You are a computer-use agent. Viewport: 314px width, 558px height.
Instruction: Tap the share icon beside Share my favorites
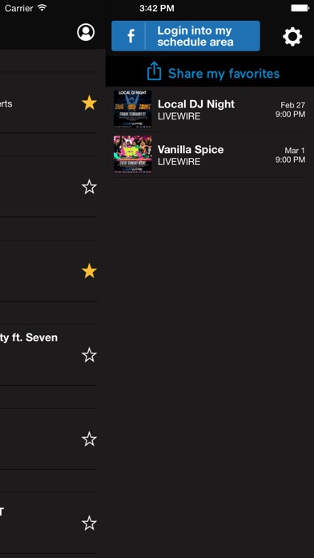[x=154, y=71]
